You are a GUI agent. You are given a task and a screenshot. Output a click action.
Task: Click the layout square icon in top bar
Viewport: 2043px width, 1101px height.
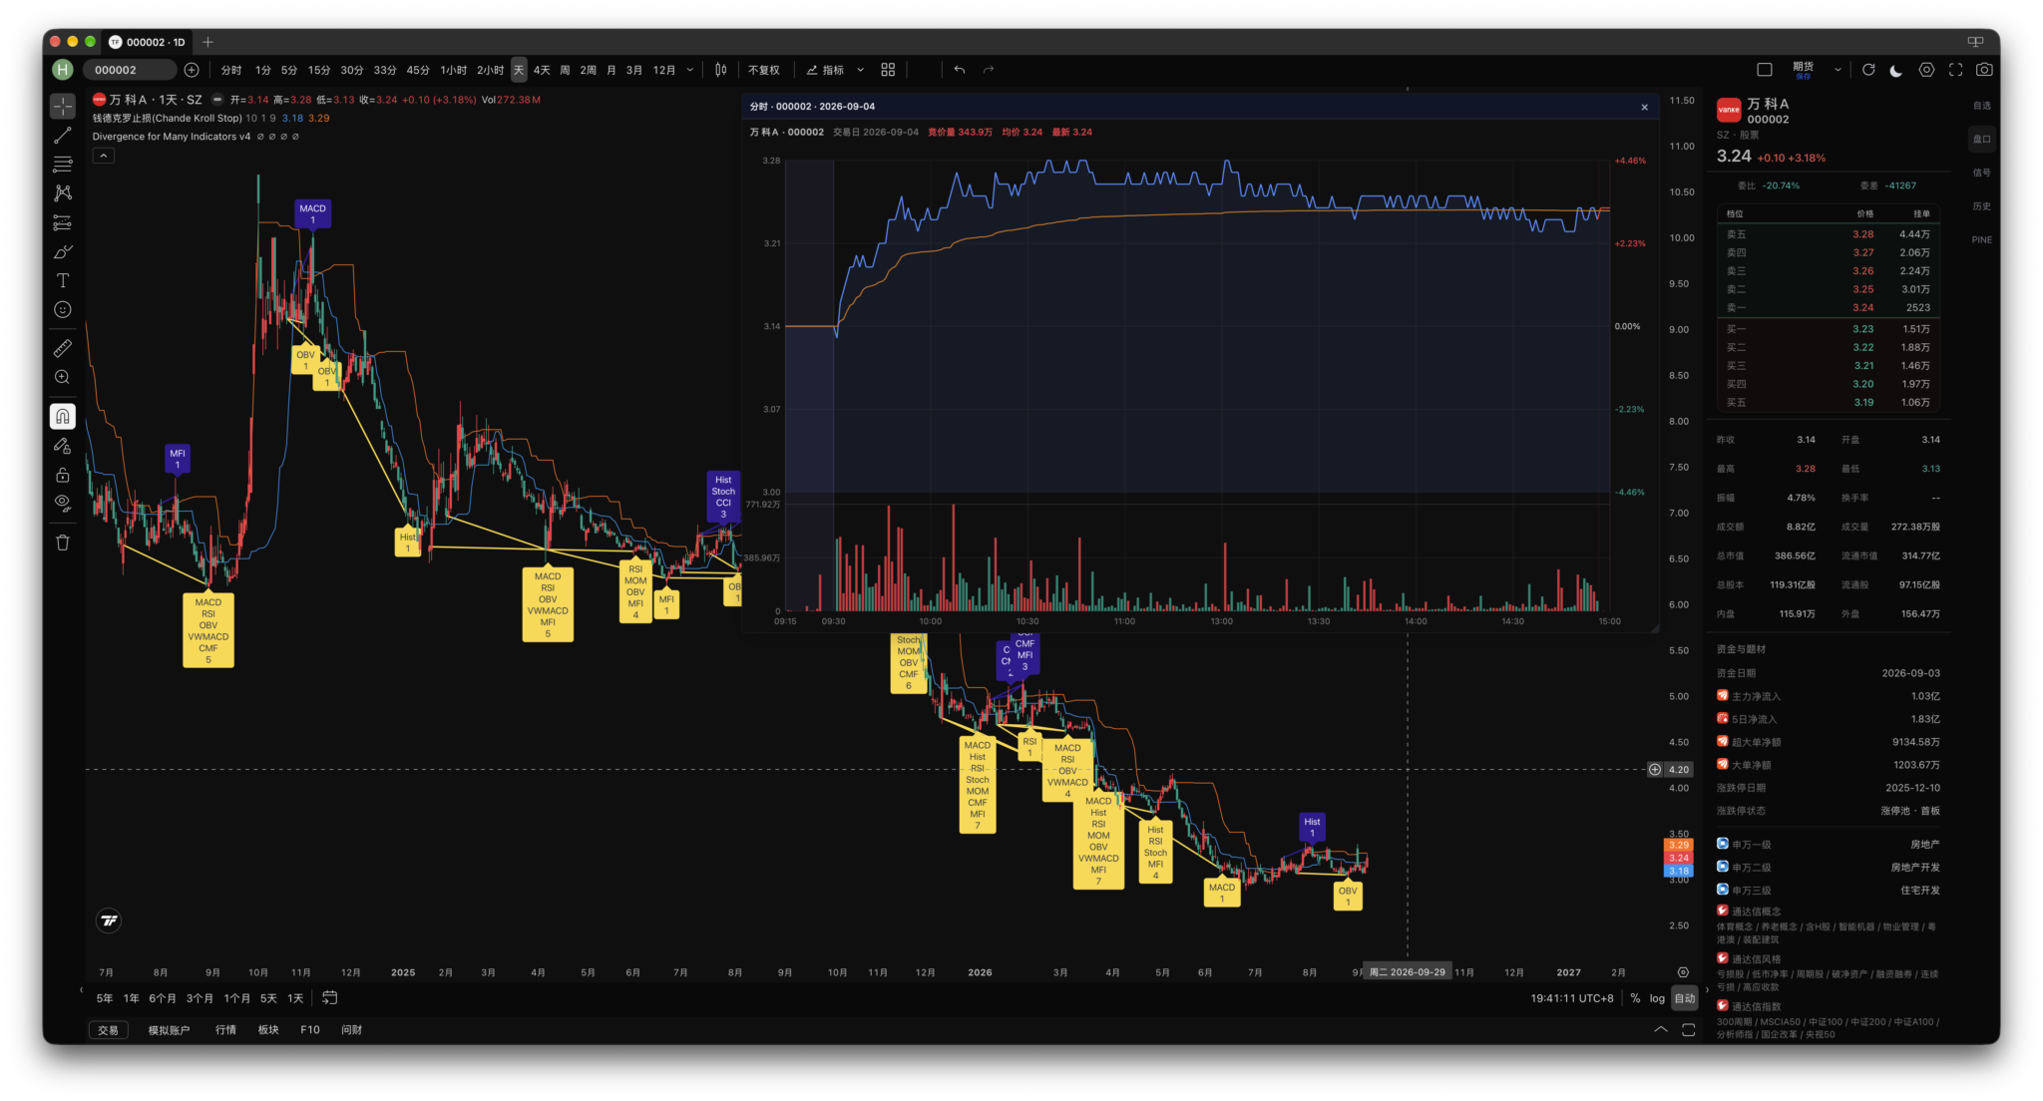[1765, 70]
